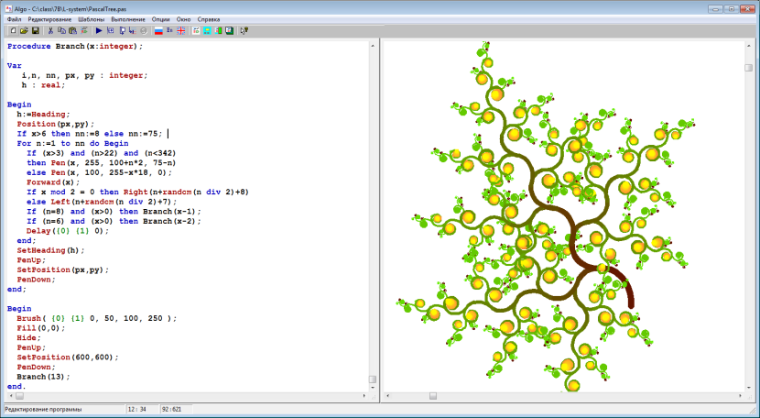This screenshot has height=418, width=760.
Task: Switch language with the Russian flag icon
Action: [158, 30]
